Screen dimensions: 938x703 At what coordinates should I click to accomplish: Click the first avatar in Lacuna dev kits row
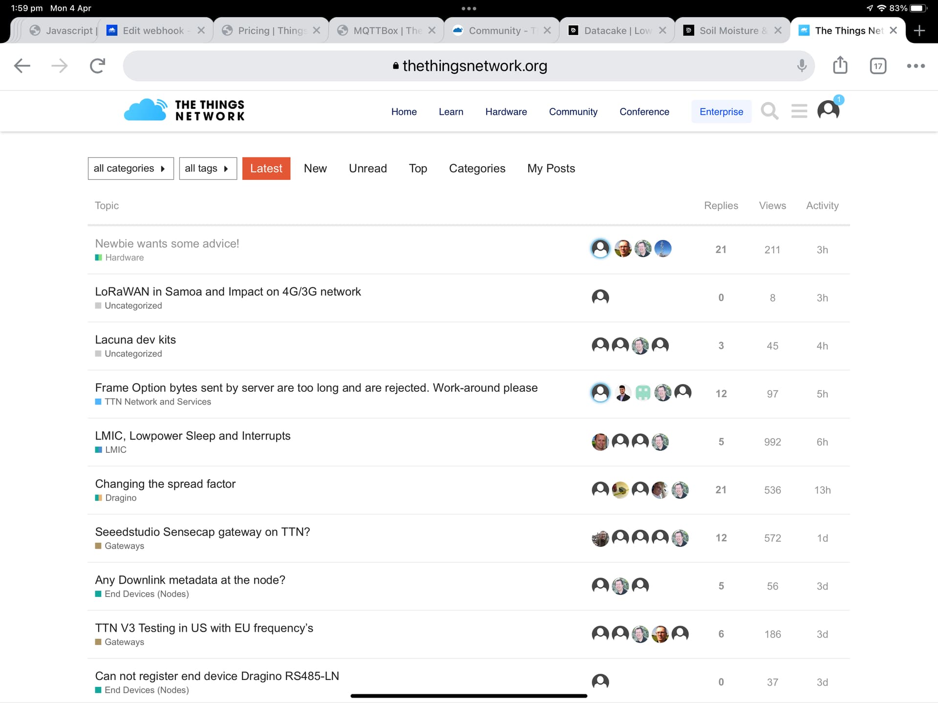(600, 345)
